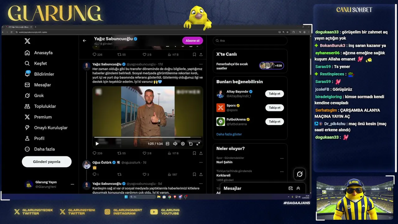Open the video settings gear
398x224 pixels.
183,144
